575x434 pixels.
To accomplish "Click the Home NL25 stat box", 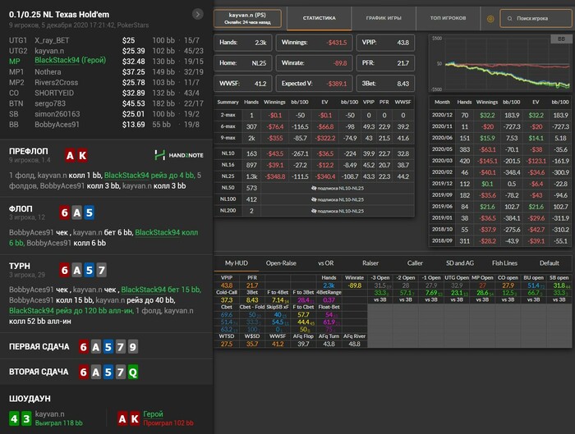I will [x=243, y=63].
